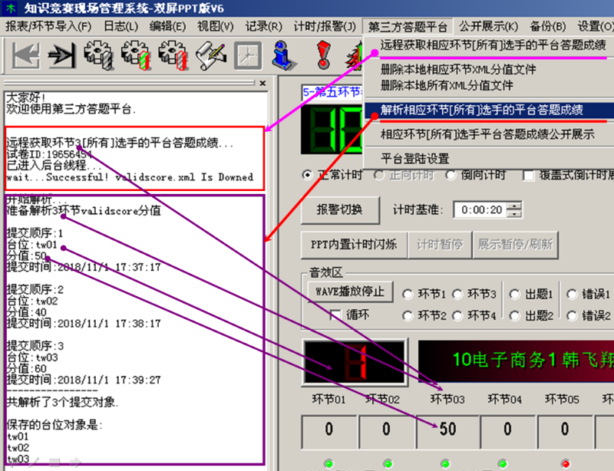
Task: Click the scroll and pencil toolbar icon
Action: pos(210,56)
